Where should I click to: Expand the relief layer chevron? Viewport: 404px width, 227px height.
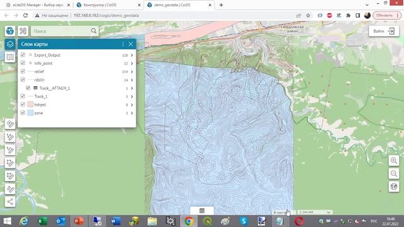(132, 71)
